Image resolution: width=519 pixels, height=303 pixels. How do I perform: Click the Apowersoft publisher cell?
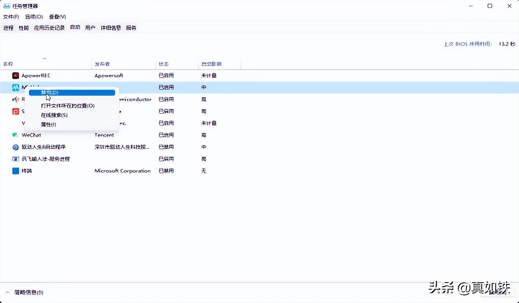[109, 76]
